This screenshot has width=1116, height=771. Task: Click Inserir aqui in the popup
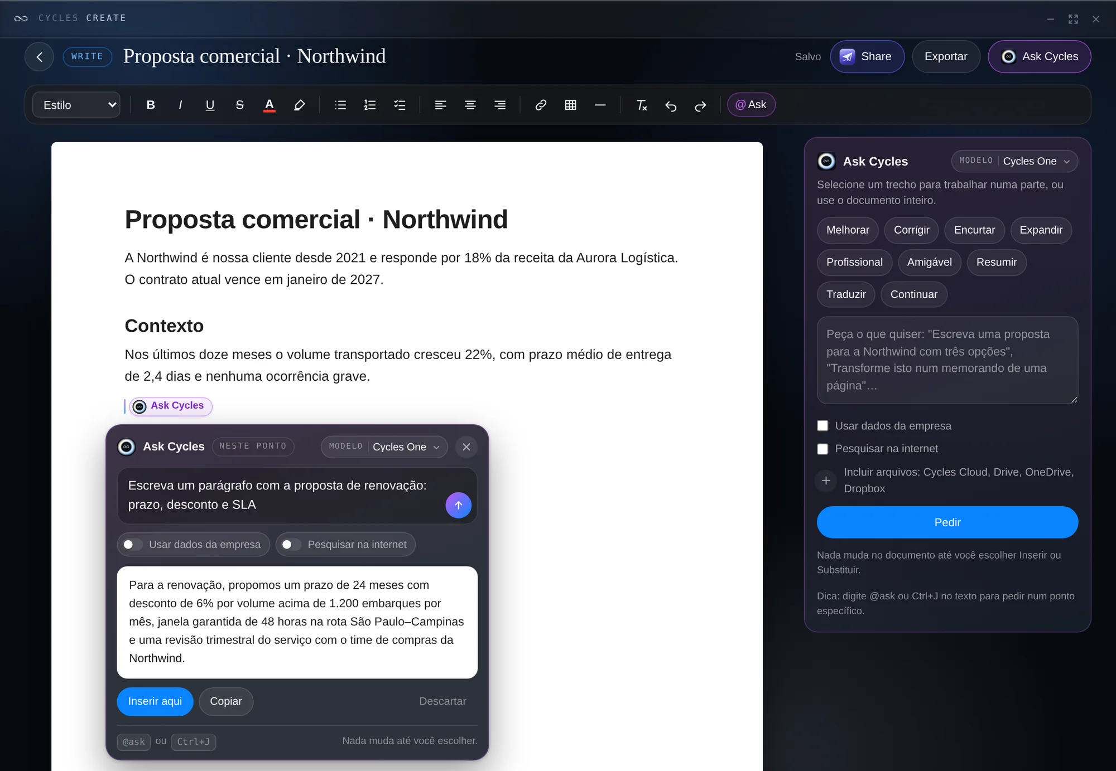pyautogui.click(x=155, y=701)
